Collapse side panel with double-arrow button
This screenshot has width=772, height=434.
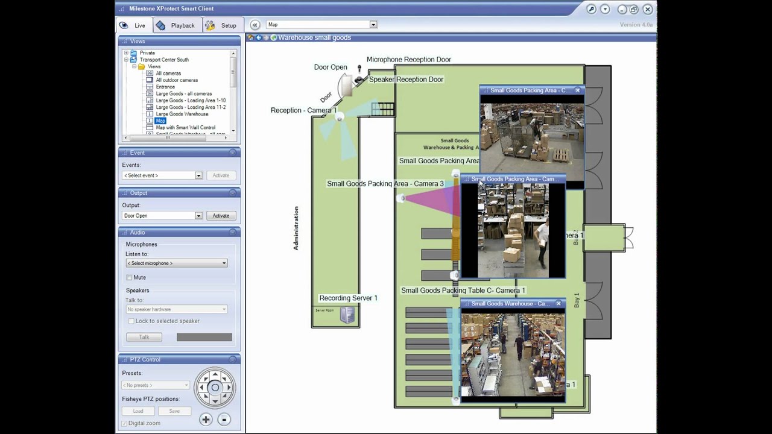[x=255, y=25]
